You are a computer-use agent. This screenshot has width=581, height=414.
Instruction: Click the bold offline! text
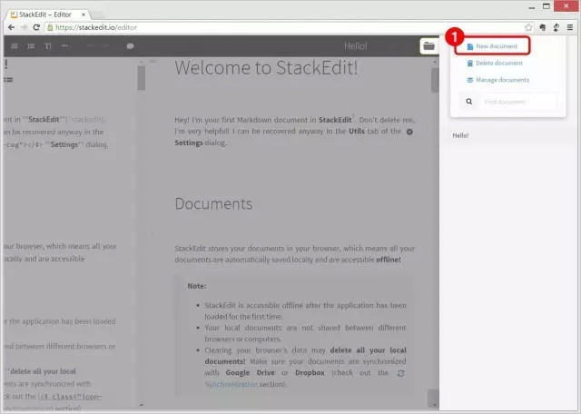coord(389,260)
